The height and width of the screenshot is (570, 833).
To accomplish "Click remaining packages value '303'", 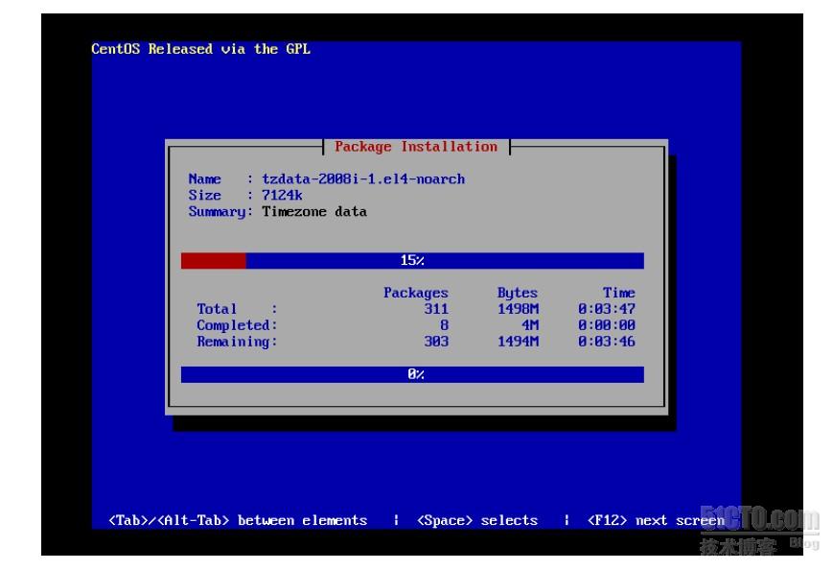I will (x=436, y=342).
